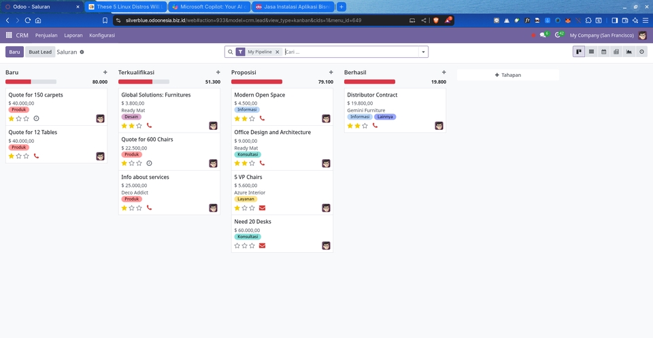Screen dimensions: 653x338
Task: Switch to the activity clock view
Action: point(641,52)
